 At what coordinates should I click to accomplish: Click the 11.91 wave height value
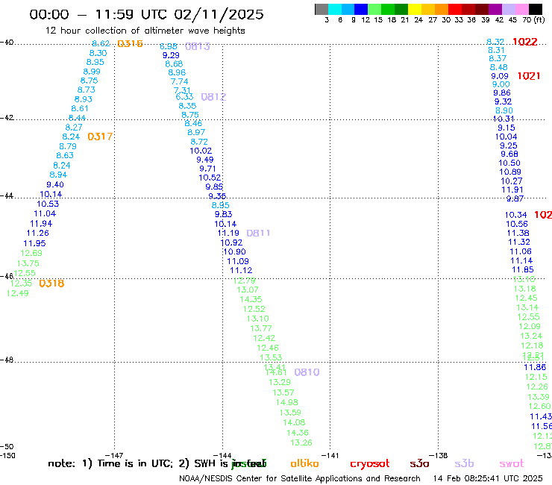pos(512,190)
